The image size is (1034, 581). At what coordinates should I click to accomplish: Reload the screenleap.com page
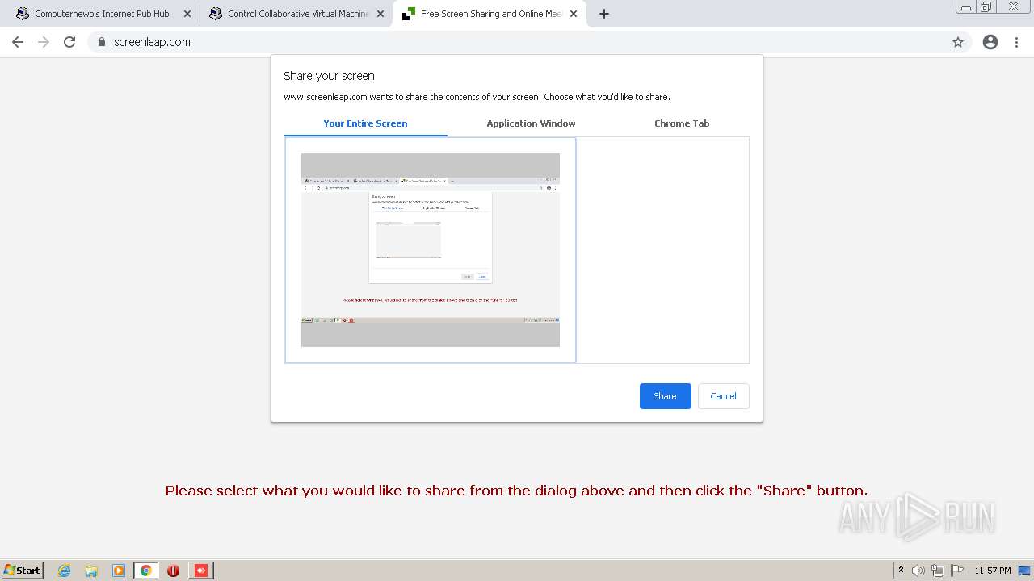[69, 42]
